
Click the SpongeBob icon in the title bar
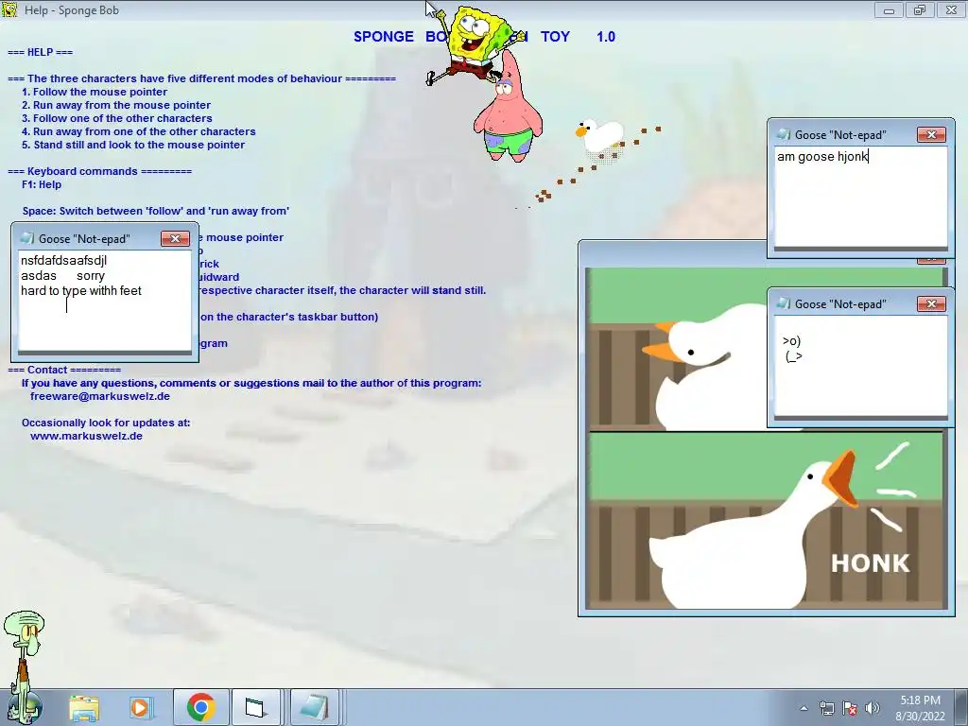(9, 9)
